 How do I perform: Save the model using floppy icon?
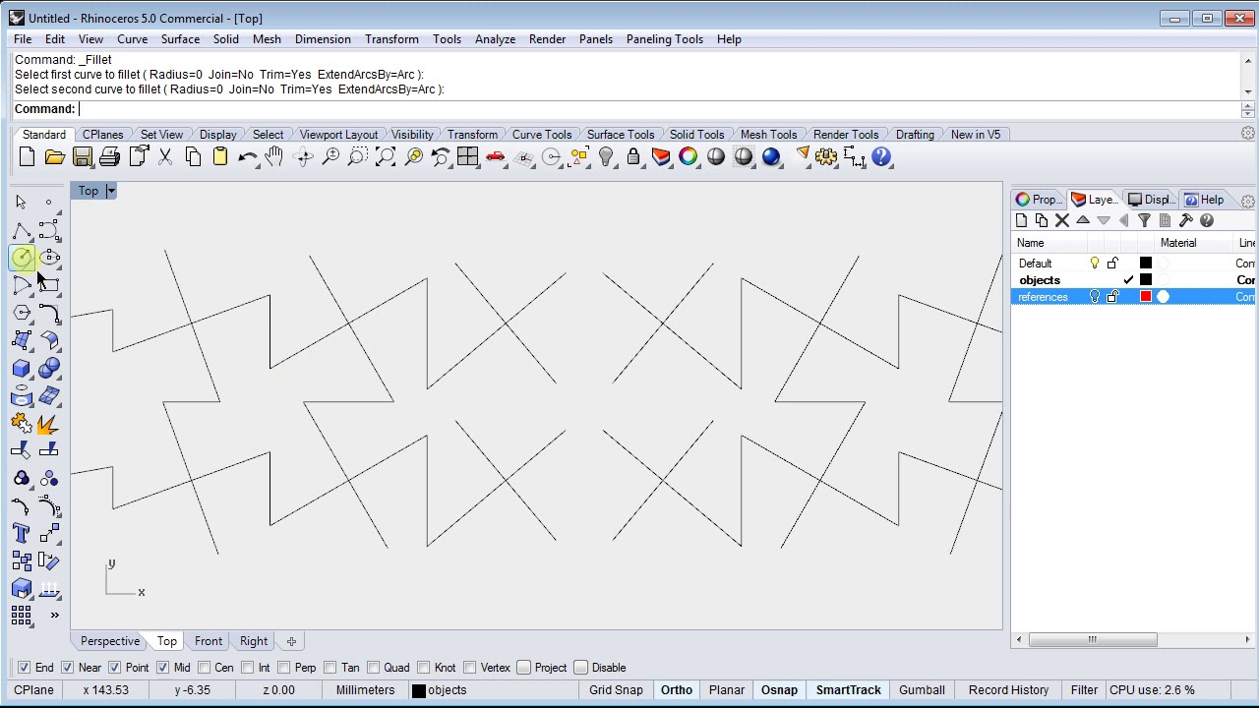(82, 157)
